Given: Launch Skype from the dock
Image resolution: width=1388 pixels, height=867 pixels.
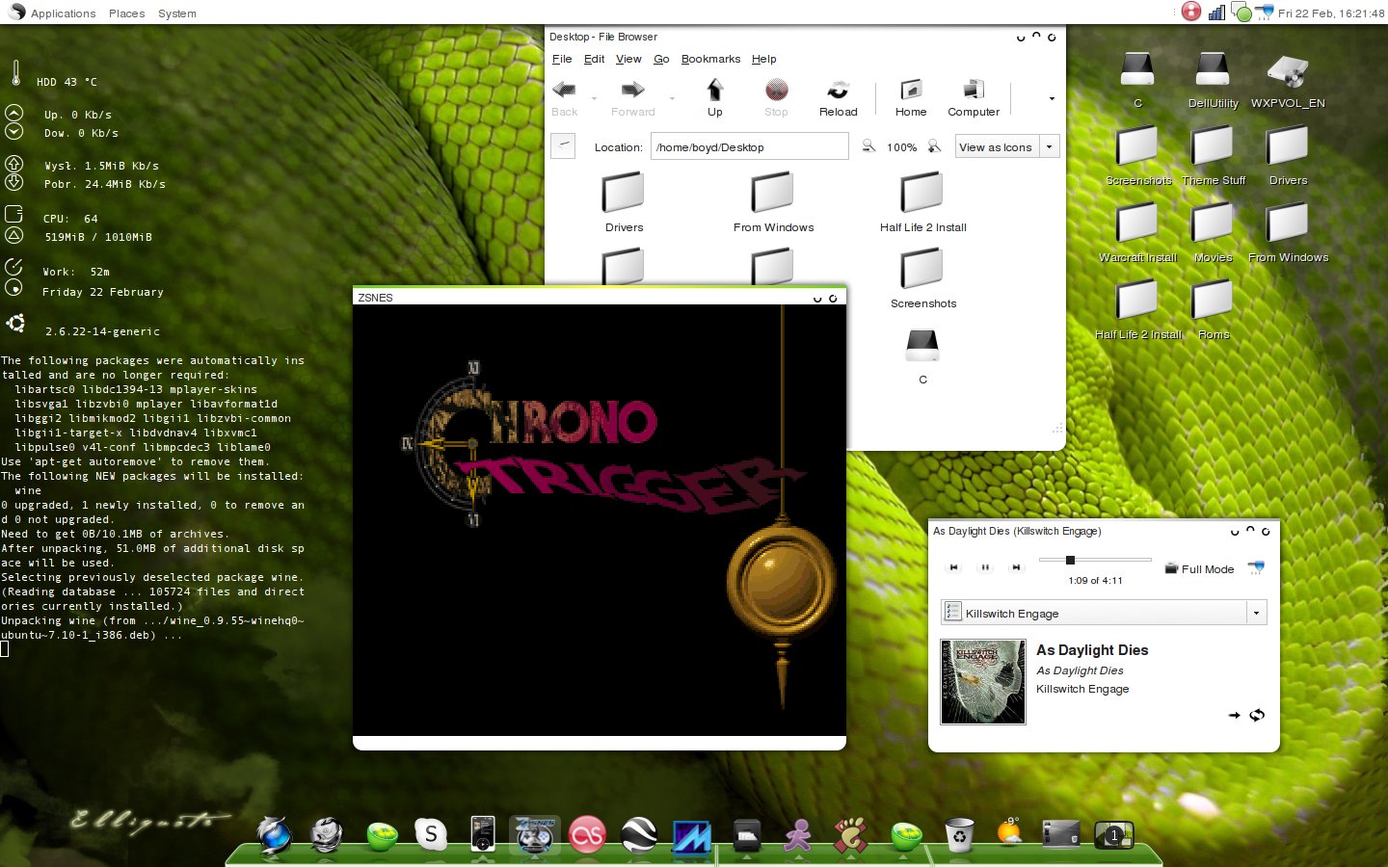Looking at the screenshot, I should point(431,834).
